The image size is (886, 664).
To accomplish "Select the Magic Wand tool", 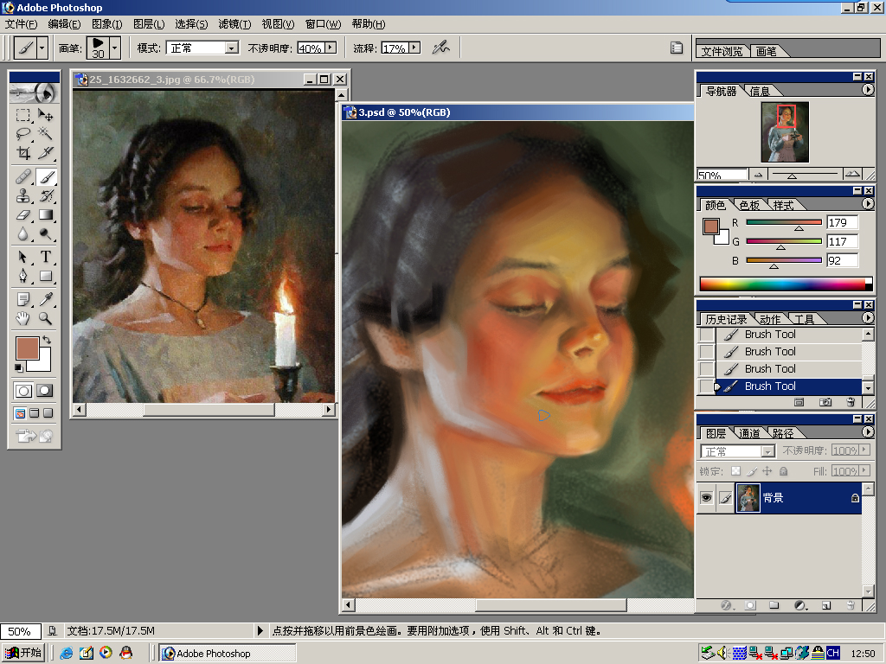I will [45, 134].
